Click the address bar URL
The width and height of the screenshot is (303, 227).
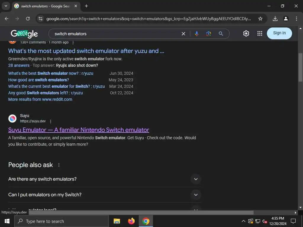(149, 19)
